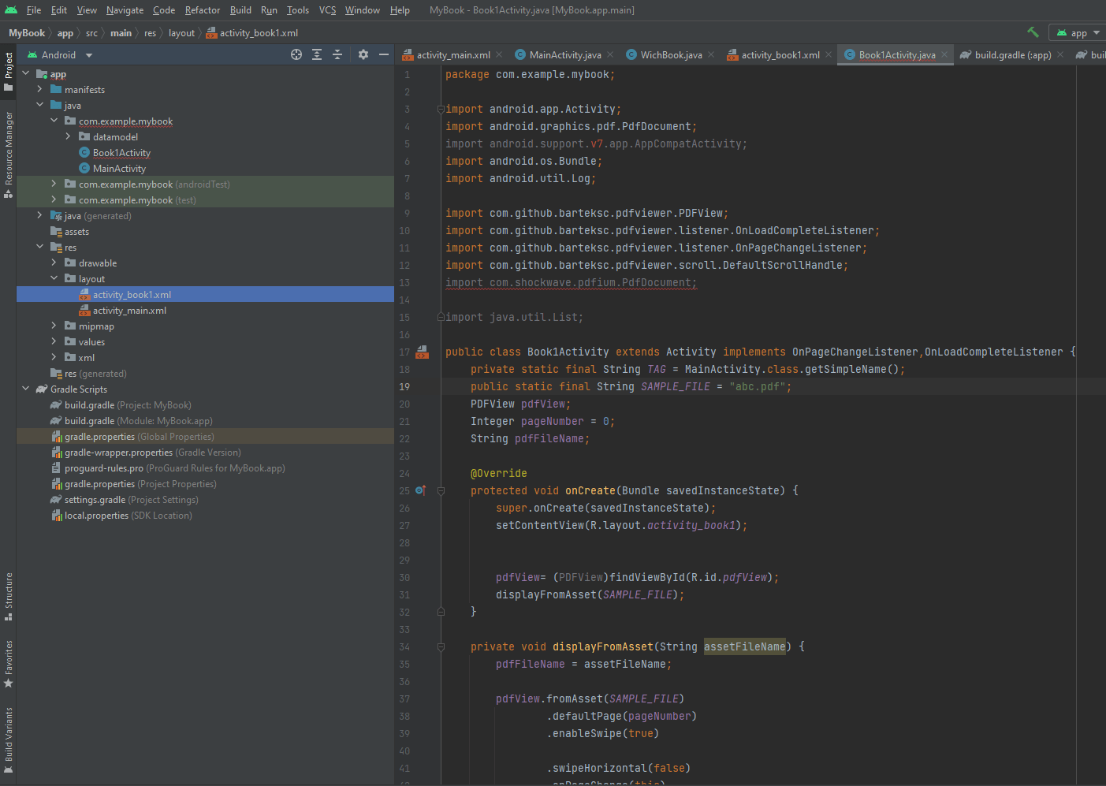Viewport: 1106px width, 786px height.
Task: Expand com.example.mybook (androidTest) package
Action: [x=54, y=184]
